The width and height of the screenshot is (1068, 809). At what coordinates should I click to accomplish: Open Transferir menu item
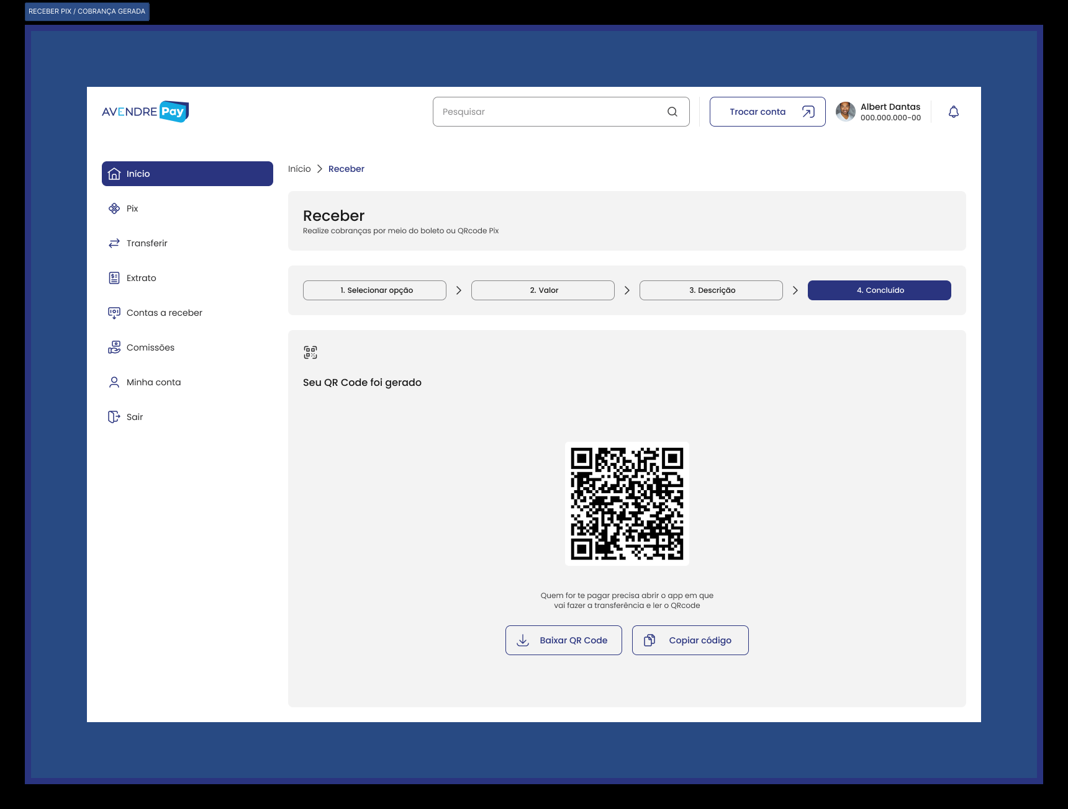[x=188, y=243]
